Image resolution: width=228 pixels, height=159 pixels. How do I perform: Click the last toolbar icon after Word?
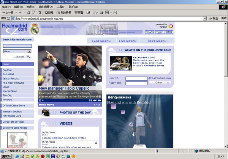pos(115,12)
